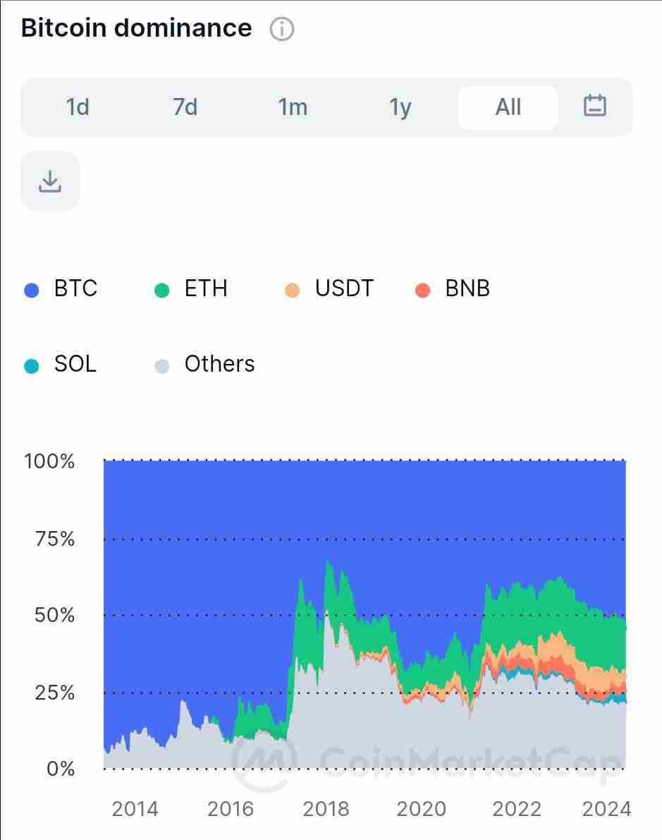Toggle BNB legend entry
Screen dimensions: 662x840
tap(467, 288)
